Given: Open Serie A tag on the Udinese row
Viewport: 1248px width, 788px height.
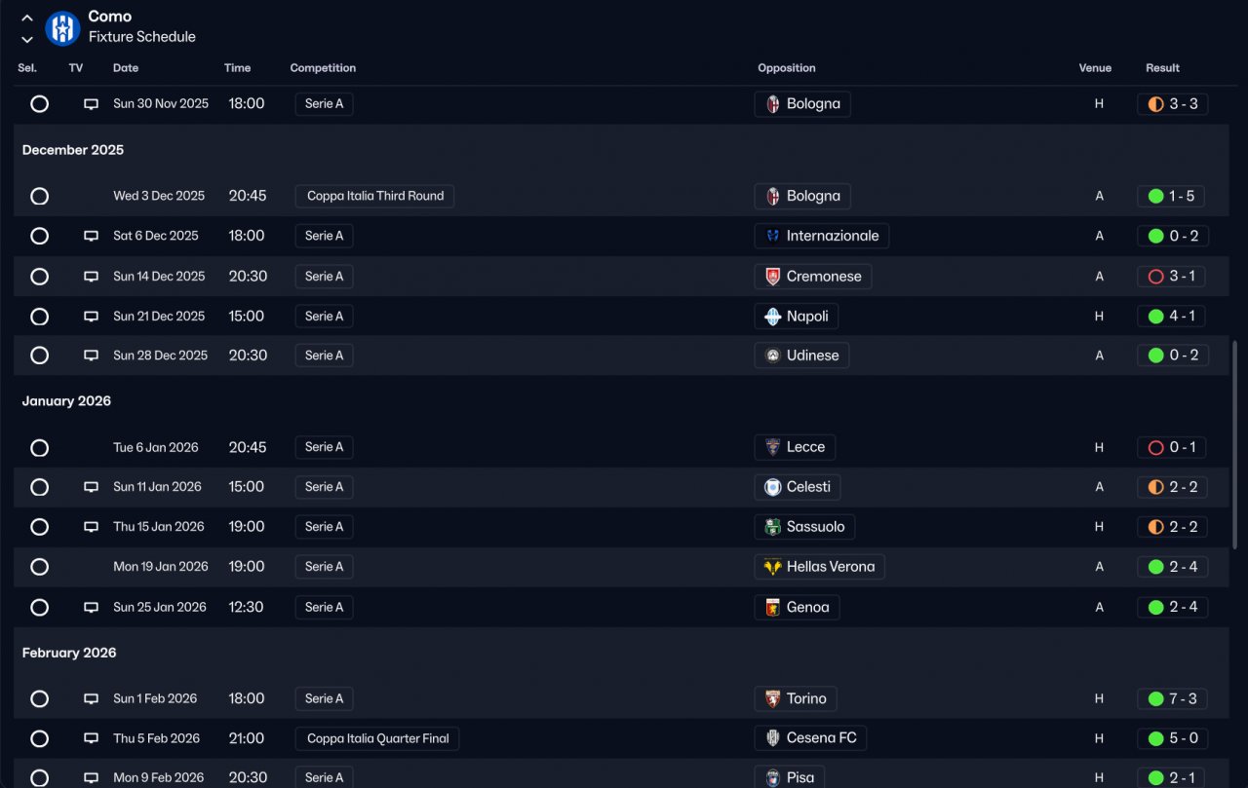Looking at the screenshot, I should click(324, 356).
